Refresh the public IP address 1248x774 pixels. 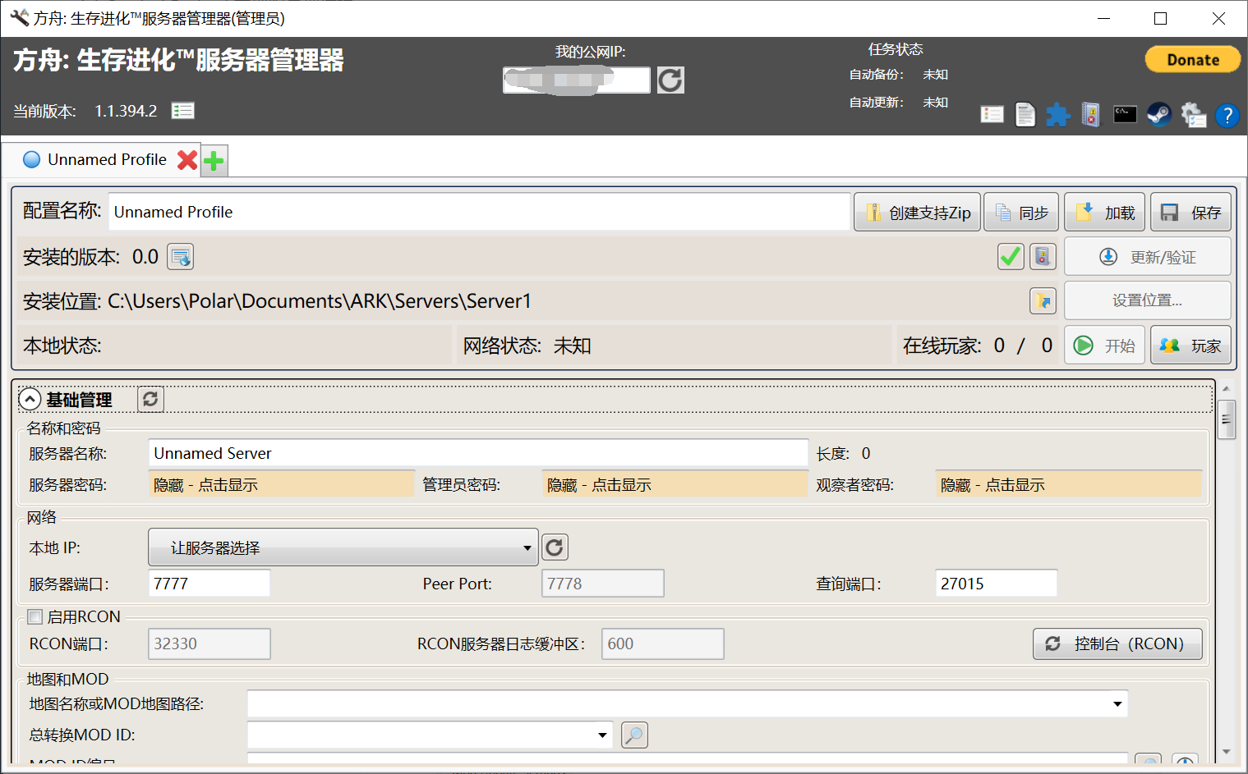point(670,80)
